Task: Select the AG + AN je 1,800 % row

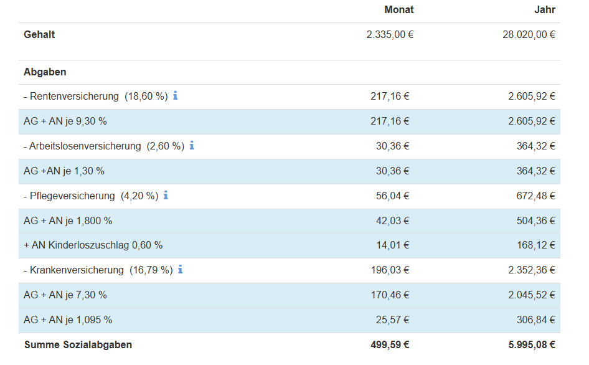Action: [68, 221]
